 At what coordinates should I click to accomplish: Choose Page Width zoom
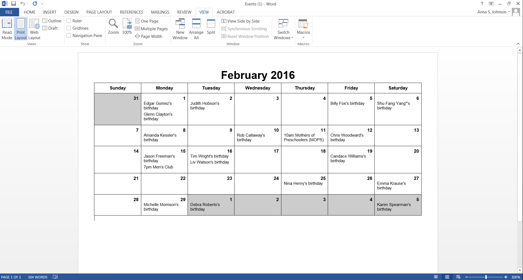click(149, 36)
